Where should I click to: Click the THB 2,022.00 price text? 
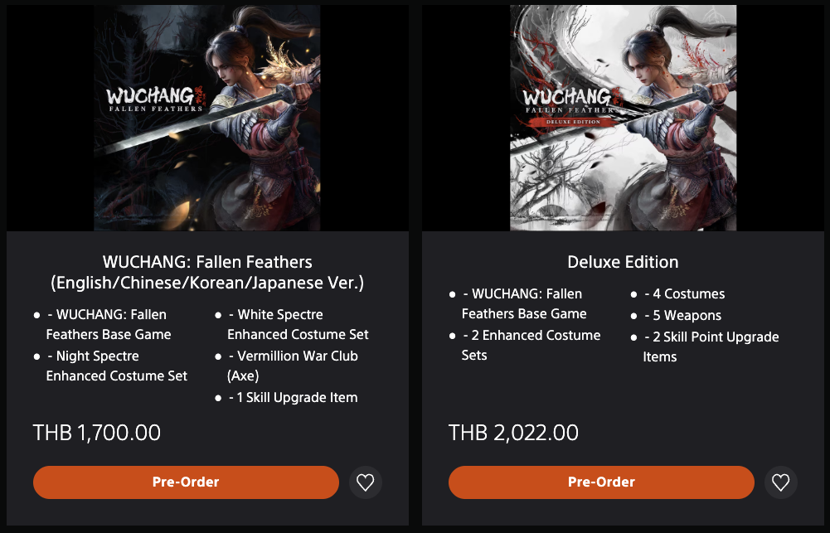pos(513,433)
